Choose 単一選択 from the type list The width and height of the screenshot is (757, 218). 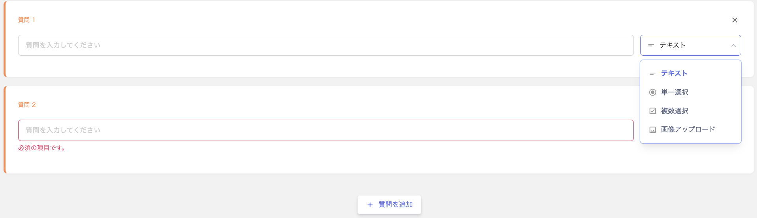coord(675,92)
